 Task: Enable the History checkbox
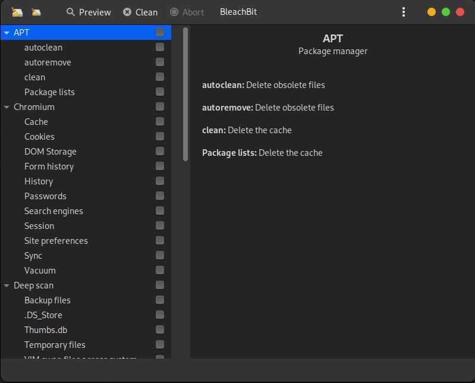coord(160,181)
